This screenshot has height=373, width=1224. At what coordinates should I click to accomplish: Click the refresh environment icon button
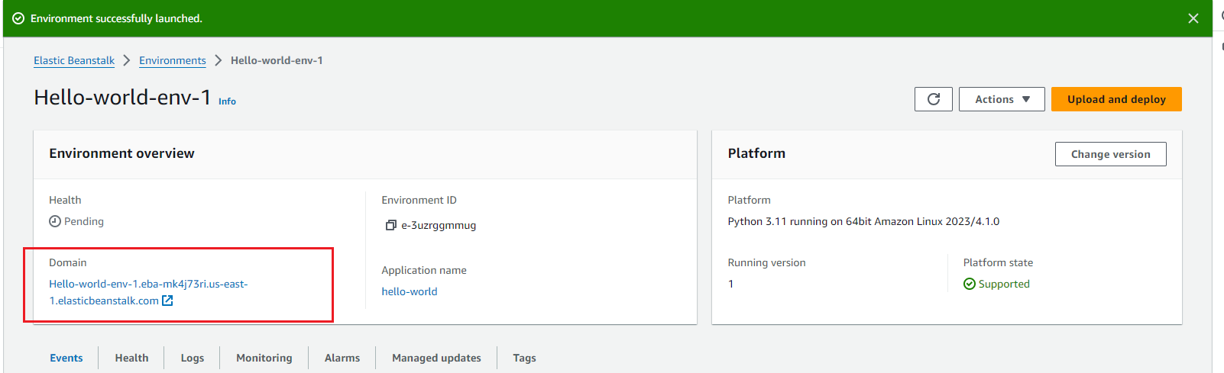[933, 99]
